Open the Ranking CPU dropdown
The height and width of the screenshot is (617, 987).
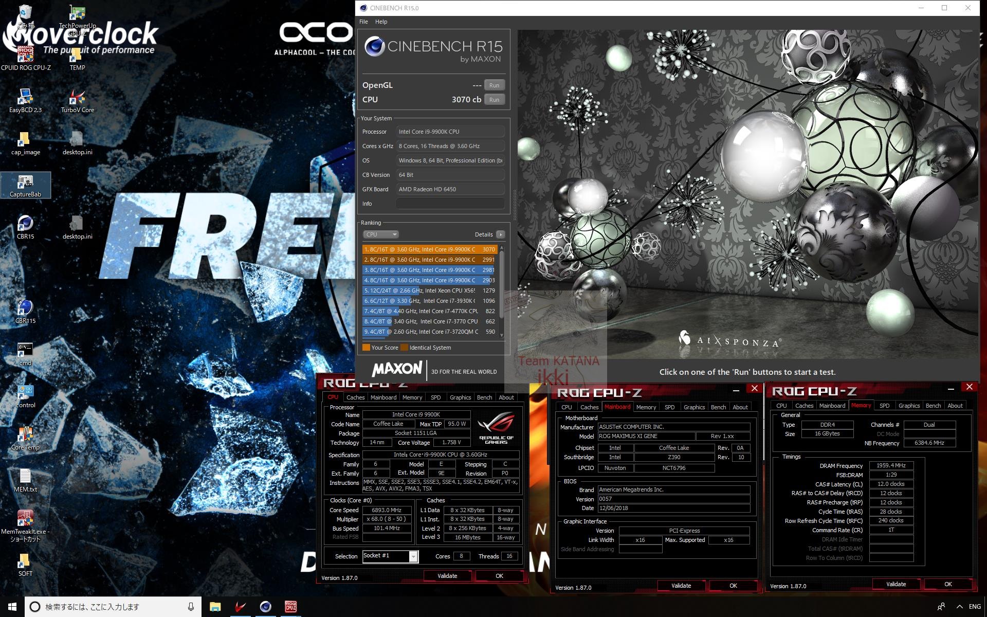pyautogui.click(x=381, y=234)
